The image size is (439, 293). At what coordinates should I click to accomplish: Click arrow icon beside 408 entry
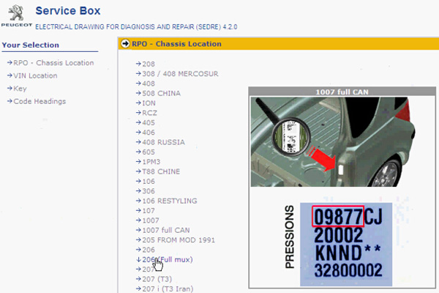[138, 84]
